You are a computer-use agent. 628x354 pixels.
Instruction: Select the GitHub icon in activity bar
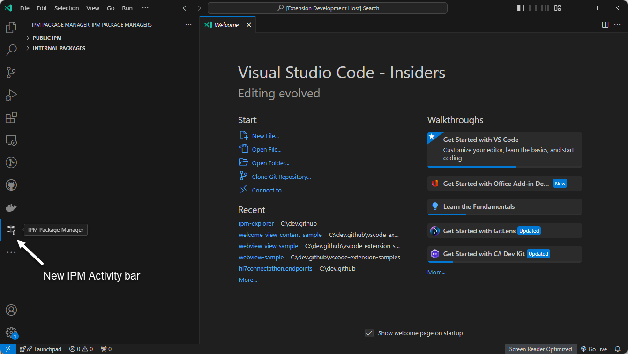tap(11, 184)
